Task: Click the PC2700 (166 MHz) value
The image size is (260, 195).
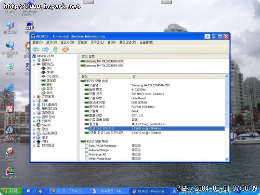Action: tap(143, 107)
